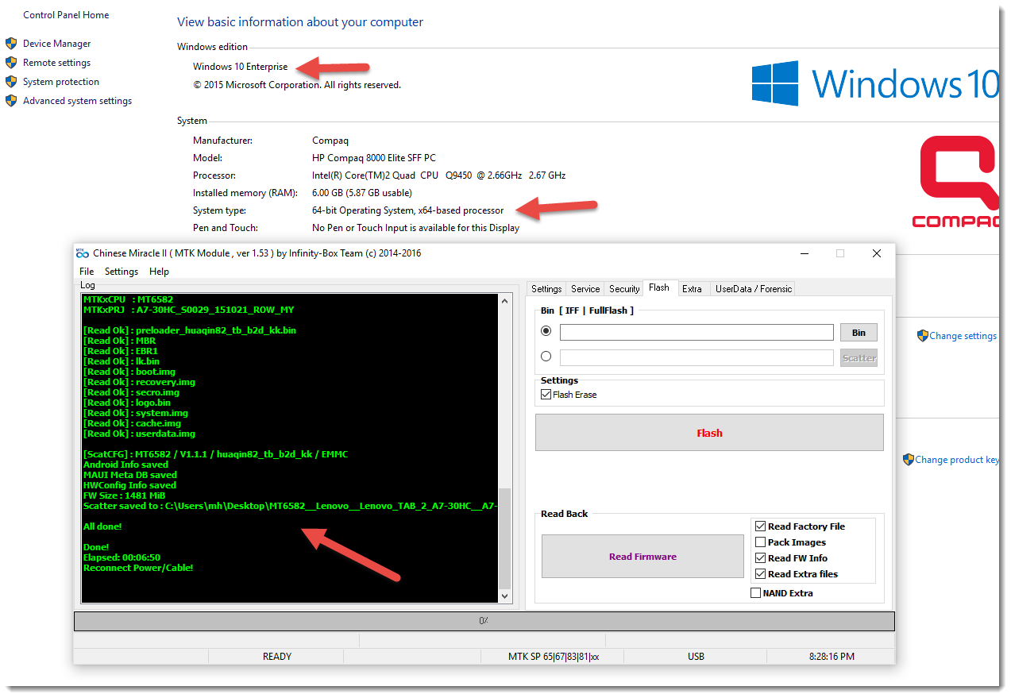Uncheck Read Extra files
The width and height of the screenshot is (1011, 698).
click(761, 574)
